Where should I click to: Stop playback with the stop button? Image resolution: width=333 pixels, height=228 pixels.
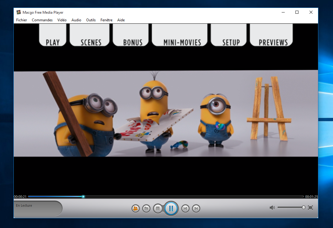click(x=158, y=209)
